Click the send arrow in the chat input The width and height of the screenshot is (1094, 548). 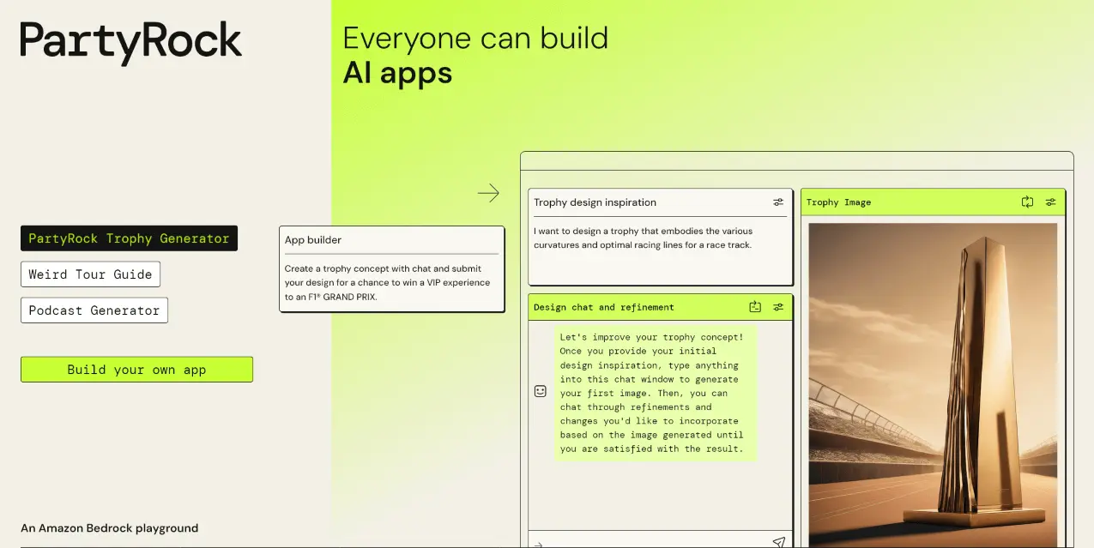[779, 541]
